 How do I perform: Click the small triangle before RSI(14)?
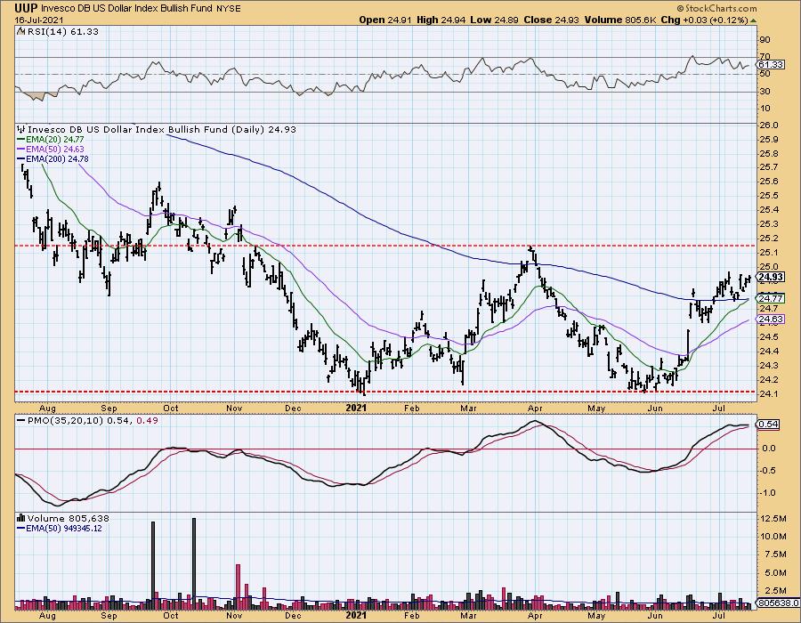20,31
